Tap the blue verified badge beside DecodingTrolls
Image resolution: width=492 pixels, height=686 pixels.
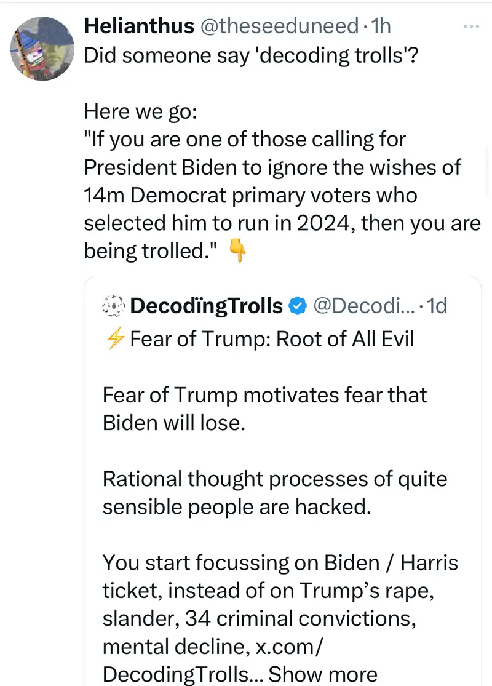tap(298, 306)
